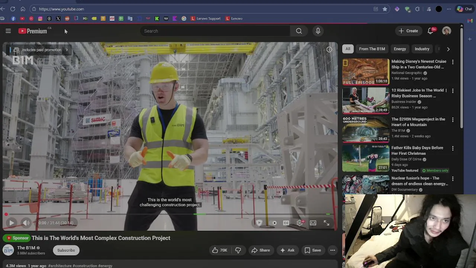Open the X (Twitter) bookmark
476x268 pixels.
pos(58,19)
